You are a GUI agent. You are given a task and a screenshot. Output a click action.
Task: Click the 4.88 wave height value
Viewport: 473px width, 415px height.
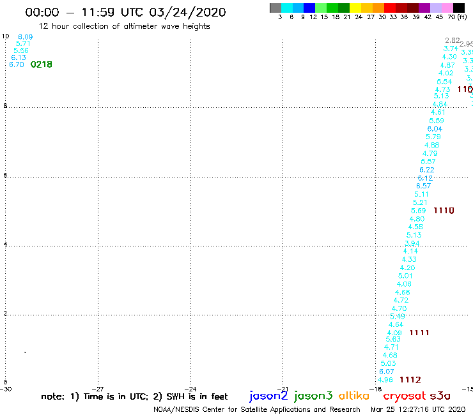point(431,145)
